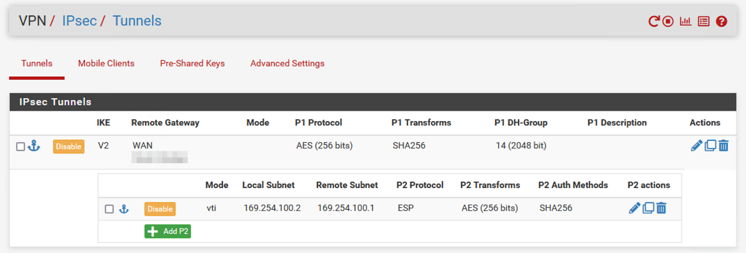Tick the phase 1 tunnel checkbox
The height and width of the screenshot is (253, 746).
(x=21, y=146)
